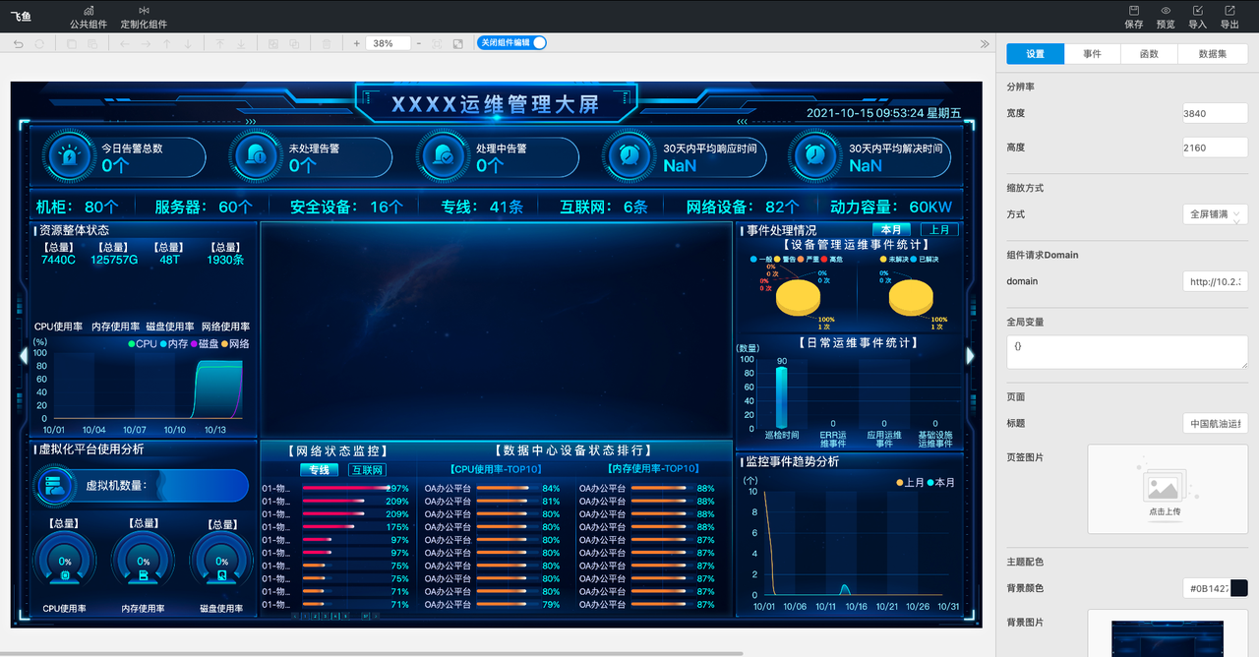This screenshot has height=657, width=1259.
Task: Switch to the 事件 tab
Action: [x=1092, y=54]
